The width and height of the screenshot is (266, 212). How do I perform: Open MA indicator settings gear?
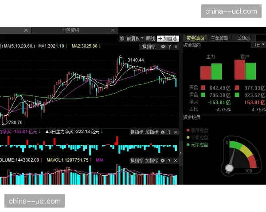pos(163,47)
